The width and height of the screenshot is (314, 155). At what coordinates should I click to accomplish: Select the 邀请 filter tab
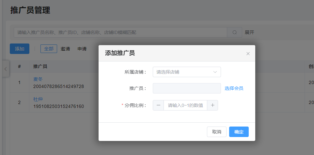pos(65,49)
